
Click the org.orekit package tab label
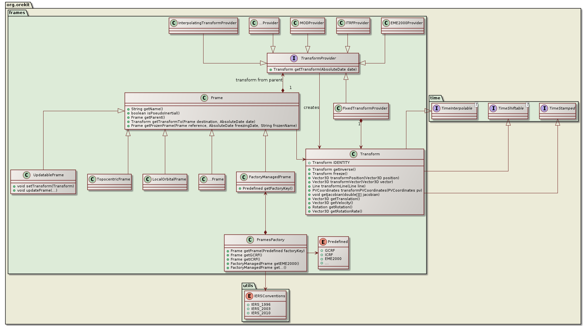point(18,5)
